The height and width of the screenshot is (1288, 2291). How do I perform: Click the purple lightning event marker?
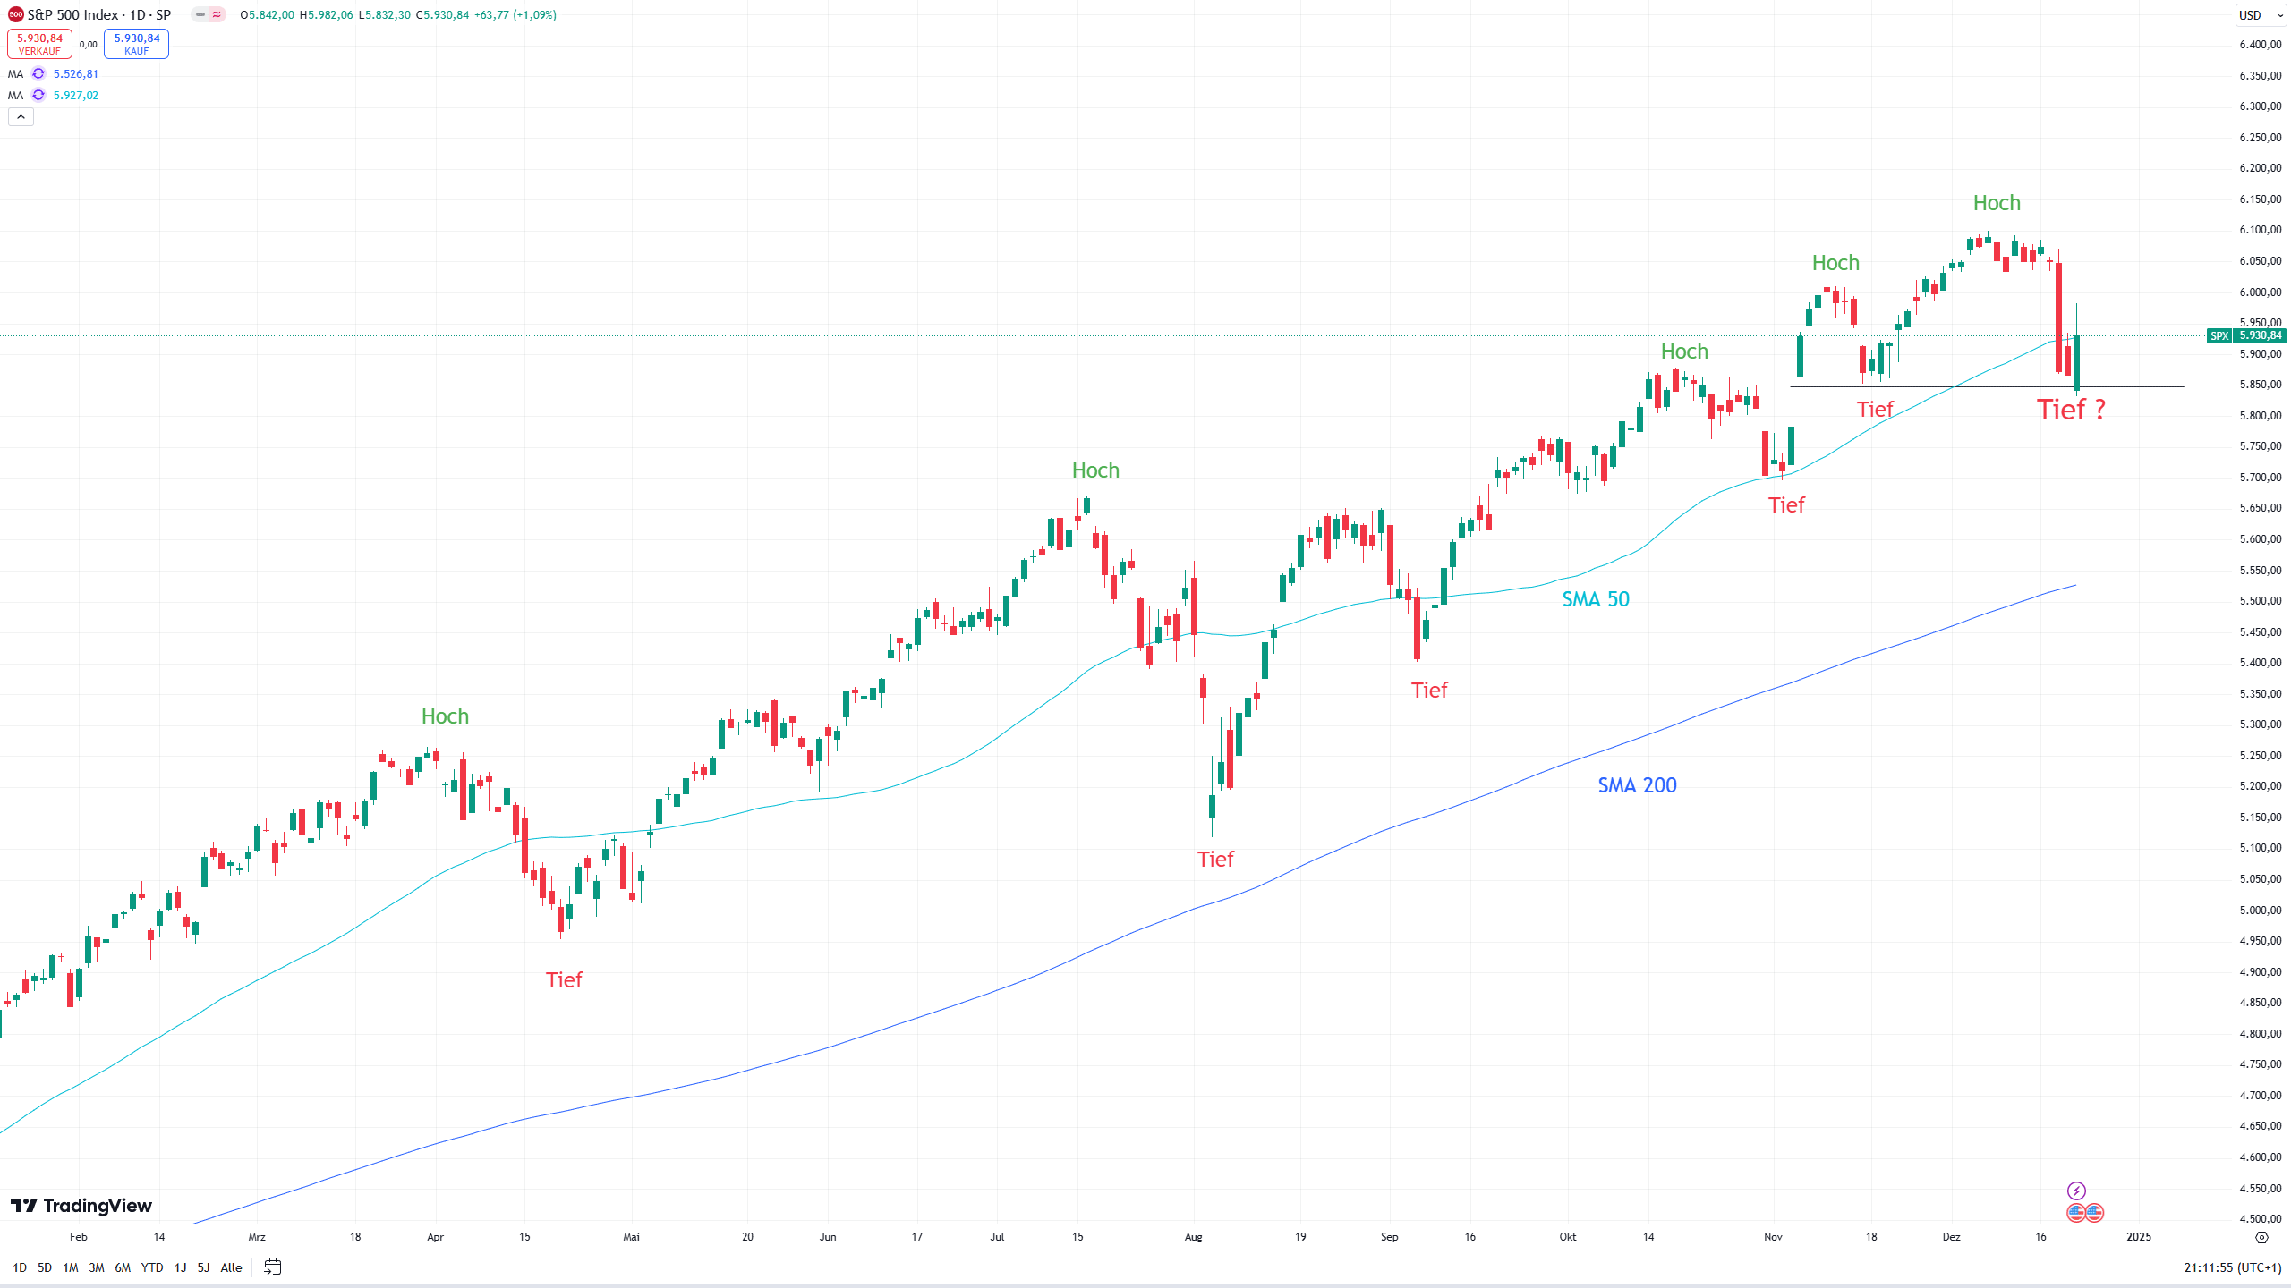2076,1191
